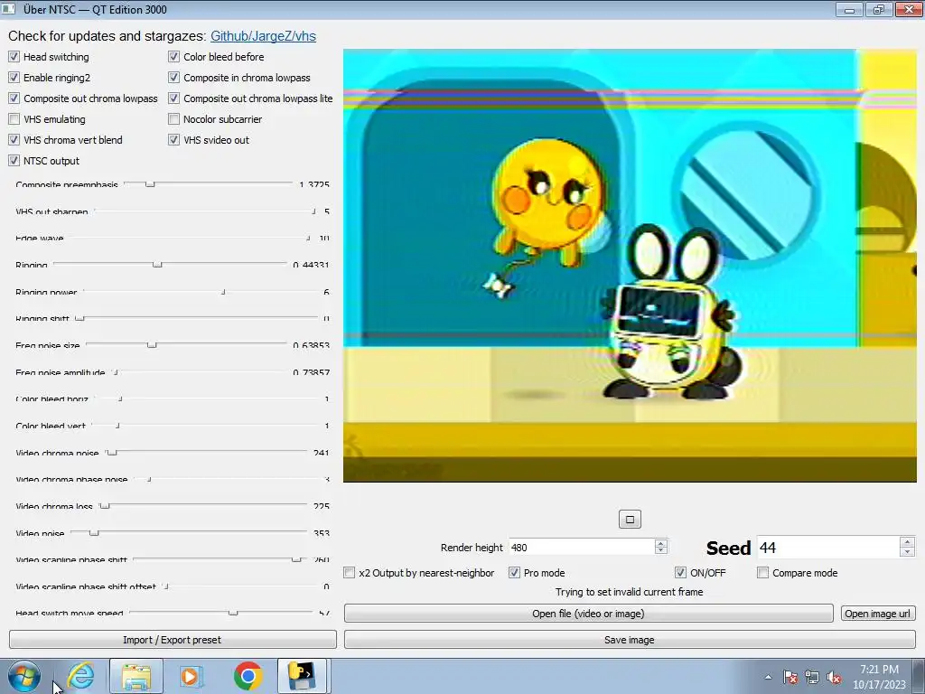Toggle Color bleed before checkbox
925x694 pixels.
[x=173, y=57]
